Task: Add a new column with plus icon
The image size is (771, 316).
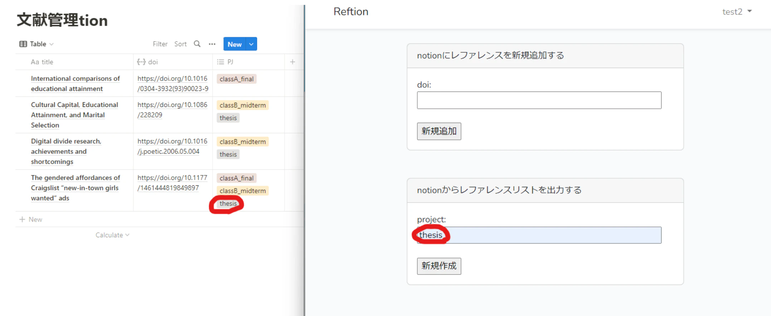Action: pyautogui.click(x=292, y=62)
